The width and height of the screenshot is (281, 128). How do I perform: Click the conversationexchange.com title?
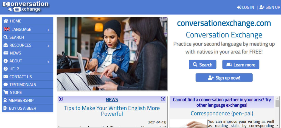pos(224,23)
